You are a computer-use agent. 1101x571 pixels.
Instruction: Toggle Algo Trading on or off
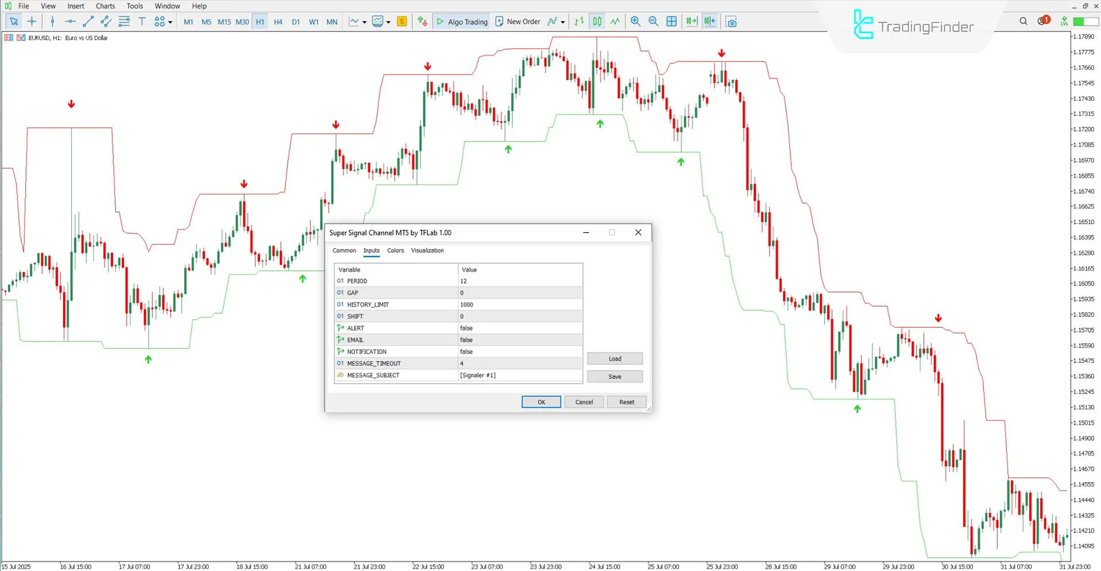point(461,21)
